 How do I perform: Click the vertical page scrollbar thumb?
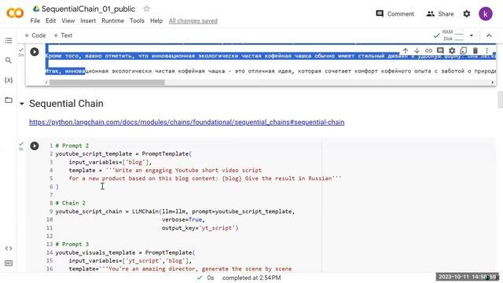[500, 100]
